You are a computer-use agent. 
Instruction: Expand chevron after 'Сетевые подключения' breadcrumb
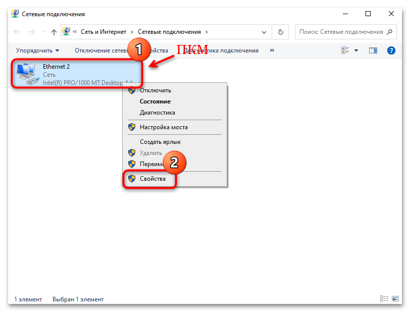[207, 32]
